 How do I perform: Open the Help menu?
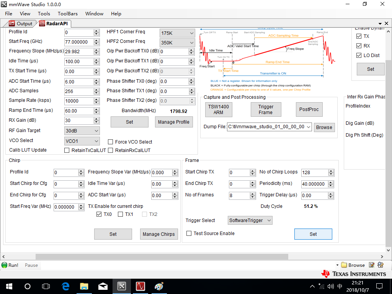[116, 13]
